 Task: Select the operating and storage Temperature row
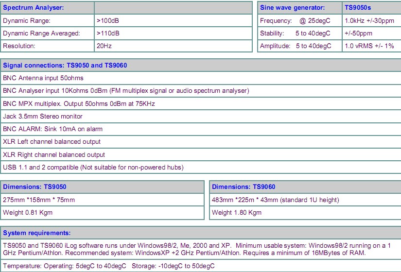click(x=108, y=266)
